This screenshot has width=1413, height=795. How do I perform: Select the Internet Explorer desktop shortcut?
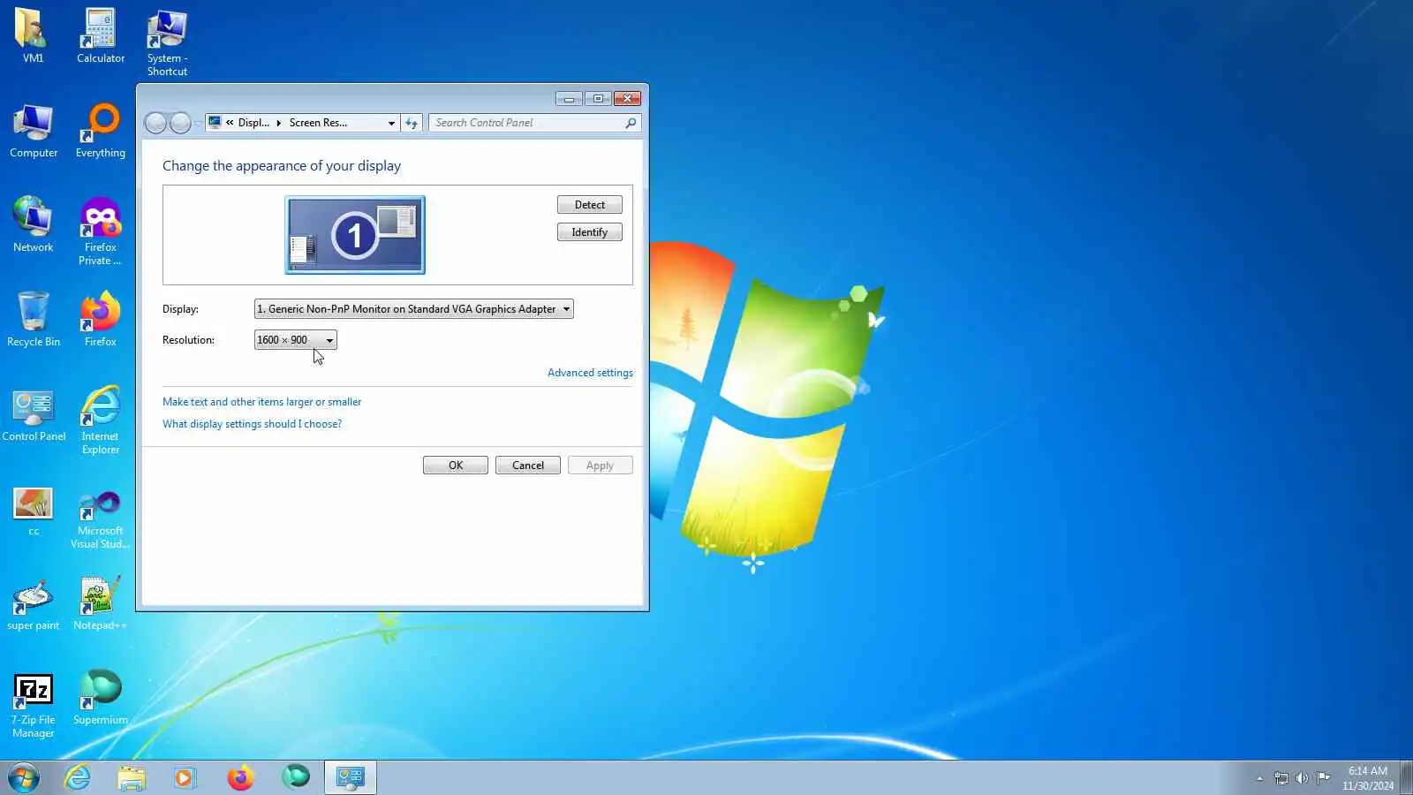click(x=101, y=420)
